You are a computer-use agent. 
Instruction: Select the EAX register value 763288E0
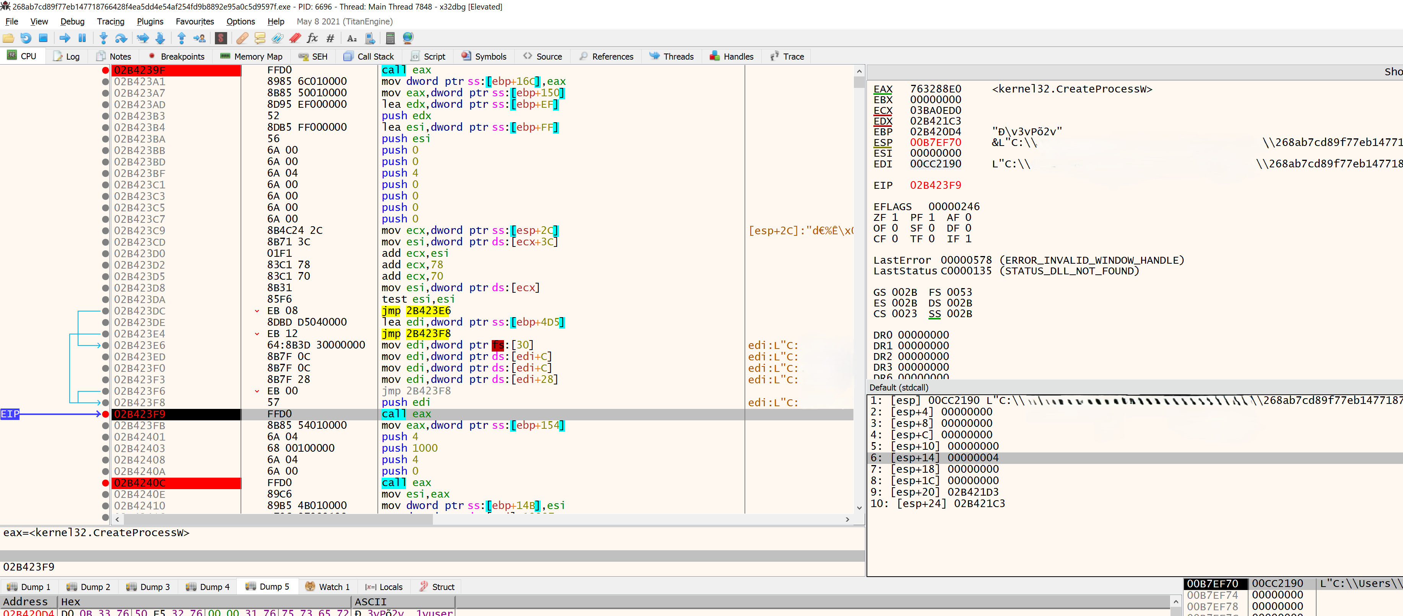935,89
